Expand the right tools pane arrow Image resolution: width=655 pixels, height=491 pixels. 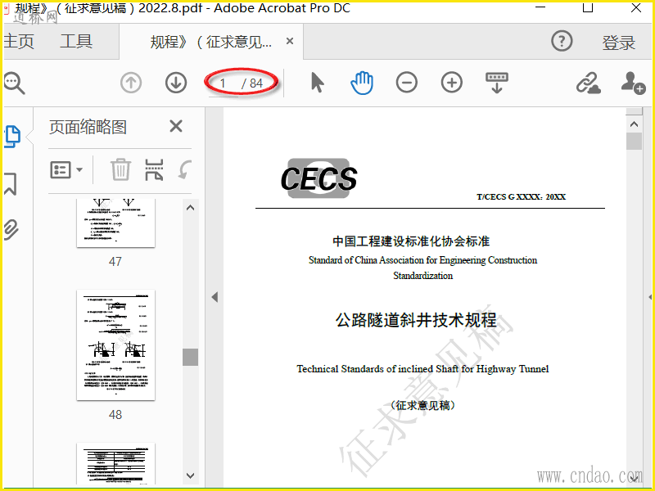(x=650, y=297)
